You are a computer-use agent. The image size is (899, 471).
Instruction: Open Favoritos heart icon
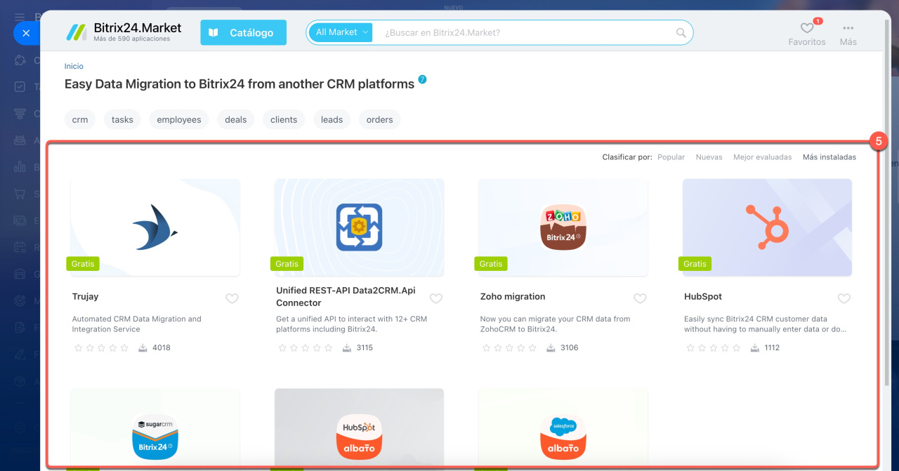807,28
